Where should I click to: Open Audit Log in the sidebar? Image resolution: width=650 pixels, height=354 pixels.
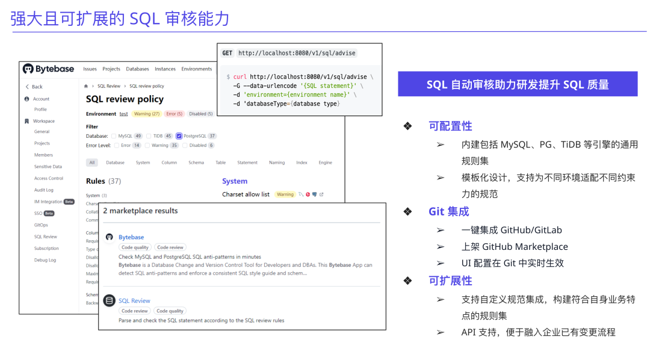[43, 190]
